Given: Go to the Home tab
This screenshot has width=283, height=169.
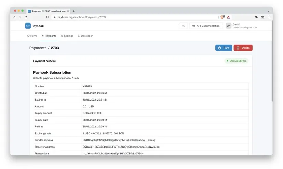Looking at the screenshot, I should tap(32, 36).
